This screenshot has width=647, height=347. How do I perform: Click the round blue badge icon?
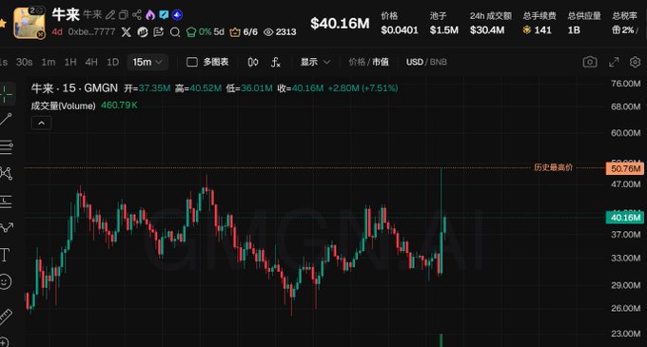177,15
